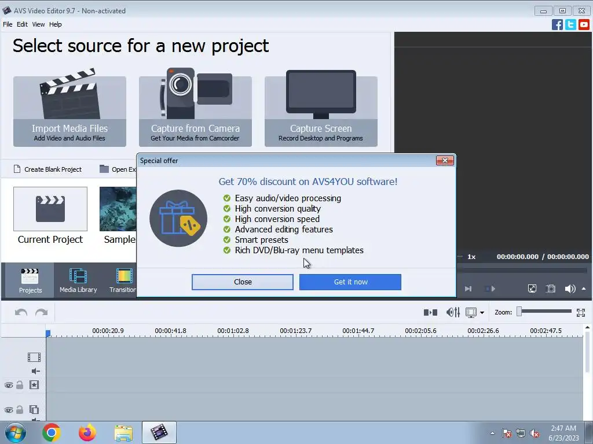Click AVS Video Editor taskbar button
The width and height of the screenshot is (593, 444).
(159, 432)
